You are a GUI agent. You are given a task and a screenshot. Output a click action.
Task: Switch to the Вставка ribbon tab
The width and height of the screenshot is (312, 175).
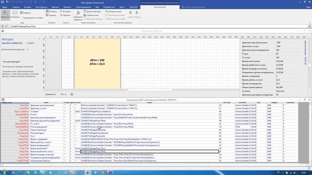click(x=28, y=7)
